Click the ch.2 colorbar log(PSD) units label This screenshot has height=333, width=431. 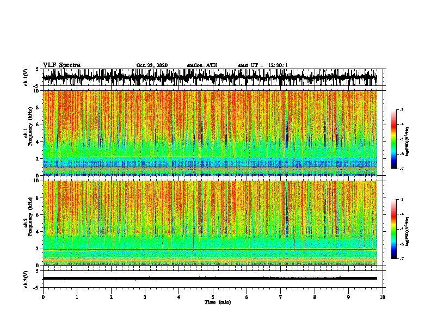[408, 231]
